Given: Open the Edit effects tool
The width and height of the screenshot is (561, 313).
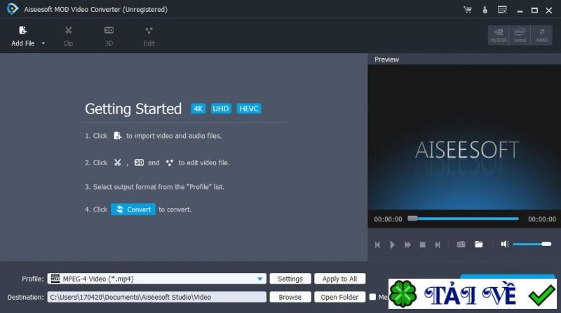Looking at the screenshot, I should (x=149, y=36).
